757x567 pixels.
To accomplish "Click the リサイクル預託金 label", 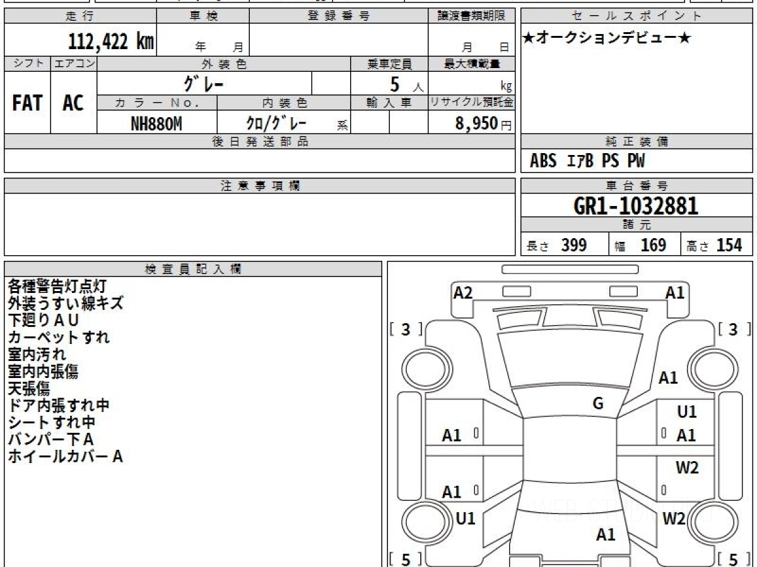I will pos(471,103).
